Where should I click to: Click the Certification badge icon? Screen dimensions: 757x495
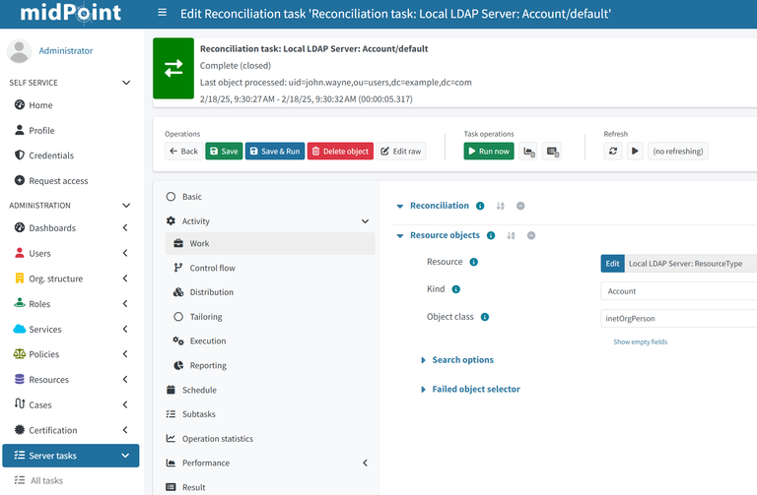click(x=20, y=429)
